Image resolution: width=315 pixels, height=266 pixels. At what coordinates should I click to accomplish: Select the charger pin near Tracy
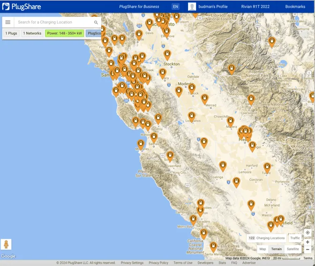click(163, 73)
